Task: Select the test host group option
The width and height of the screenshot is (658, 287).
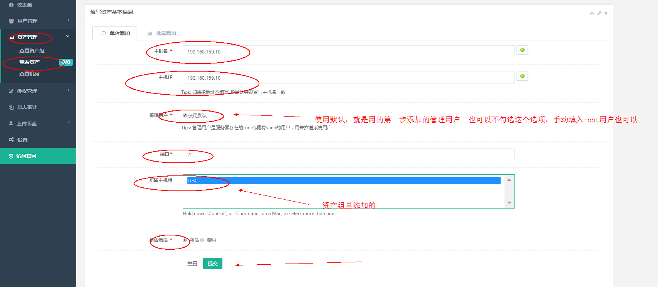Action: [x=344, y=180]
